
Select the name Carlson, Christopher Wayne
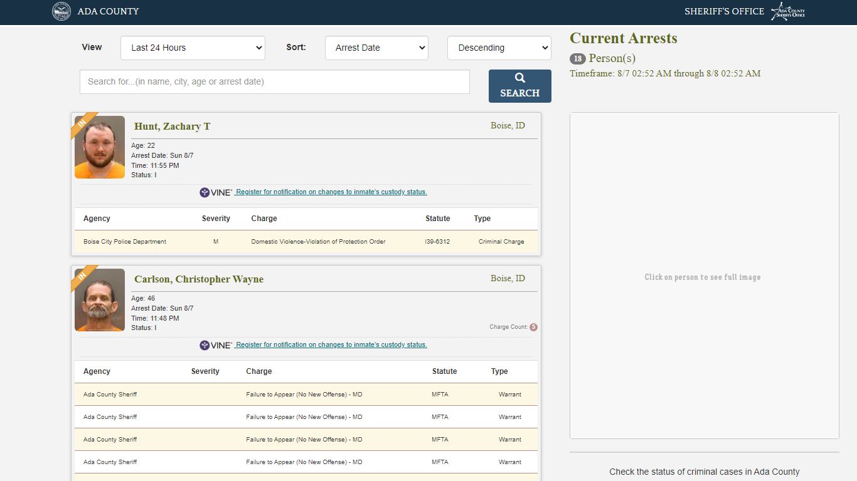pos(199,279)
